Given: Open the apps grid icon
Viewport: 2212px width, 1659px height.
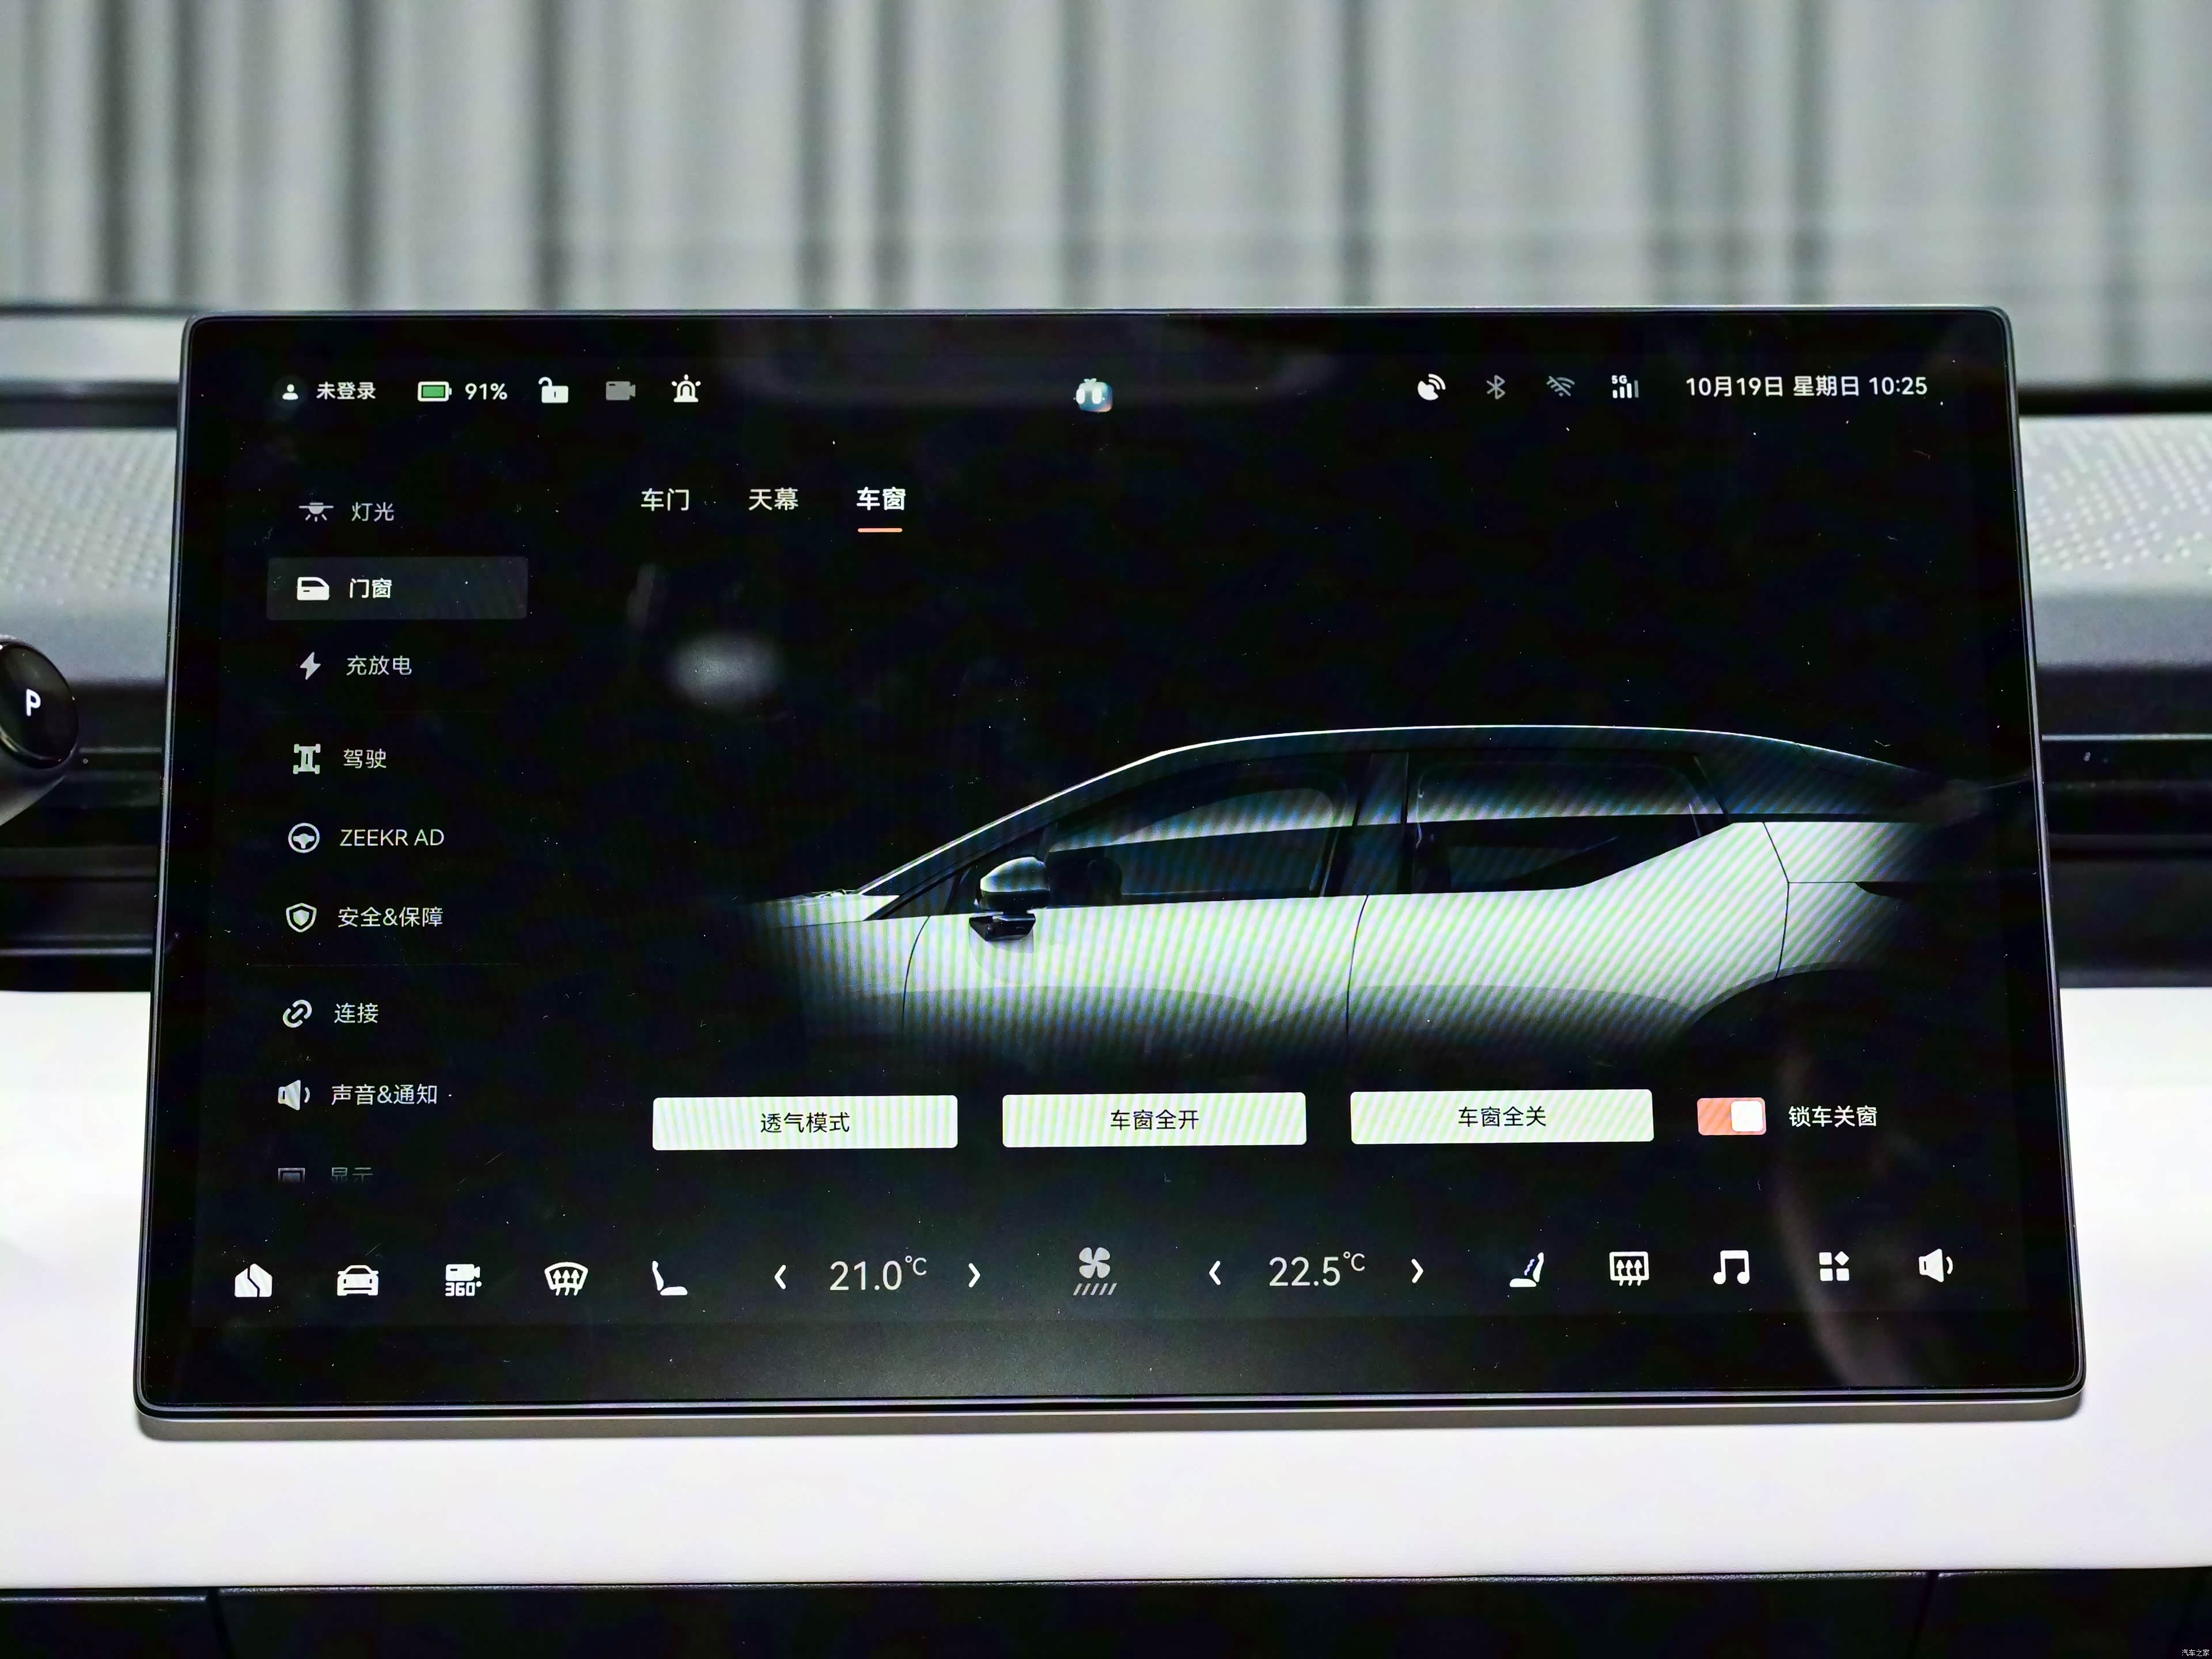Looking at the screenshot, I should (1834, 1267).
